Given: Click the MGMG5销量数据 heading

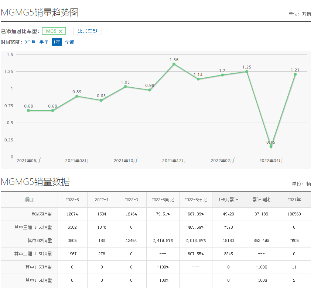Looking at the screenshot, I should (x=35, y=182).
